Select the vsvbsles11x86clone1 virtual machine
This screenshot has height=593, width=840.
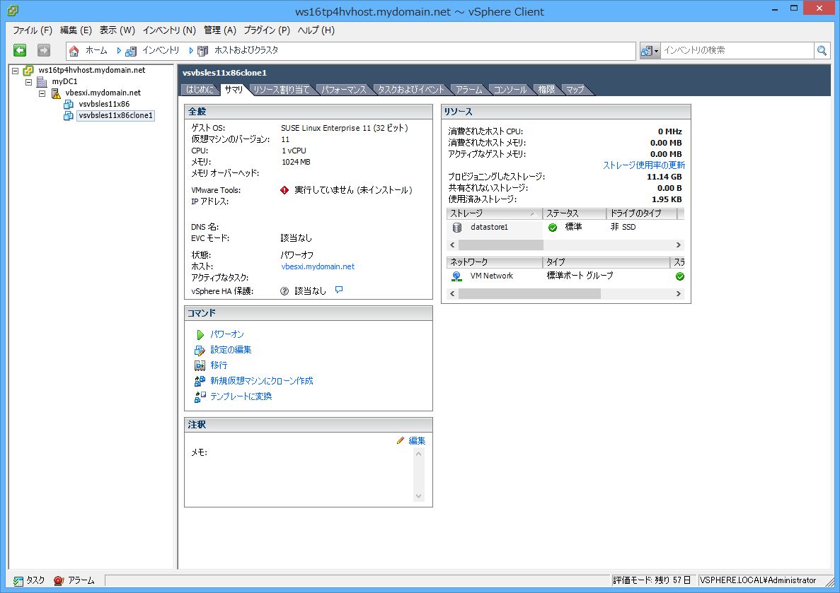tap(116, 115)
